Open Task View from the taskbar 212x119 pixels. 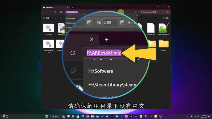tap(68, 116)
